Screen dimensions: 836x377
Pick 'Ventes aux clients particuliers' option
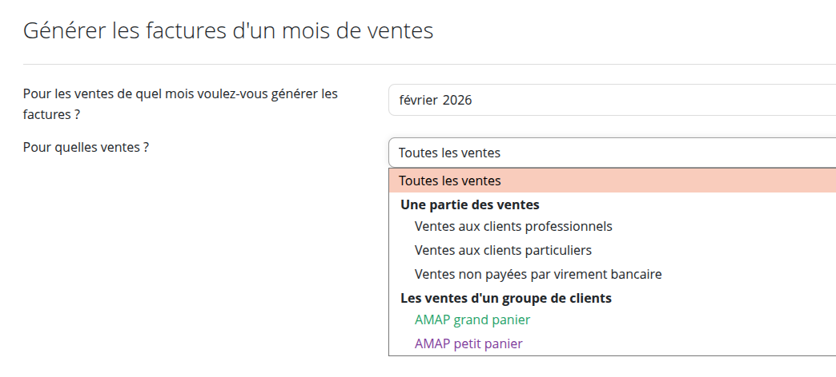tap(503, 250)
